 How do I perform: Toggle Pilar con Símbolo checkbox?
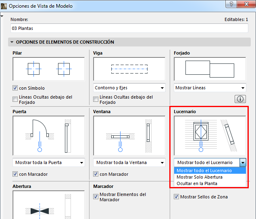click(x=15, y=88)
